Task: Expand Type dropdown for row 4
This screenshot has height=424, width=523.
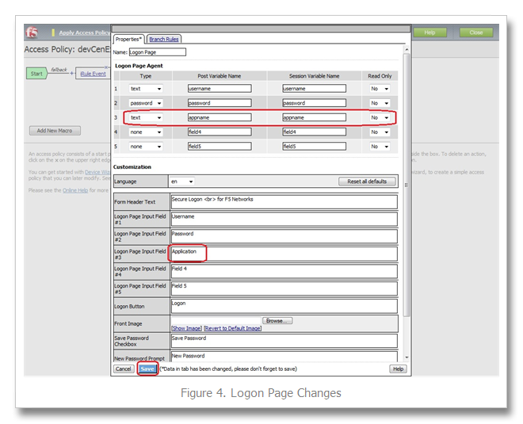Action: click(146, 132)
